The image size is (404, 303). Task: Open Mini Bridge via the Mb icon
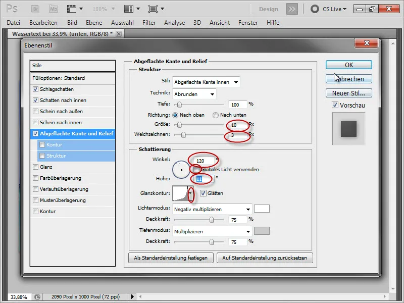[x=54, y=9]
